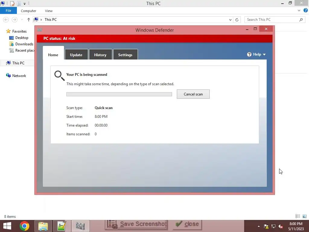The image size is (309, 232).
Task: Switch to large icons view layout
Action: [304, 216]
